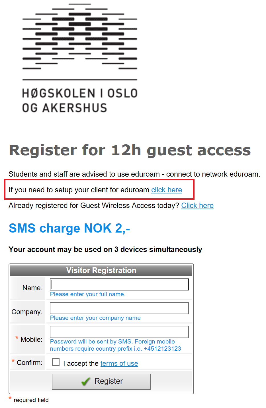Follow the already registered 'Click here' link
Image resolution: width=266 pixels, height=408 pixels.
[x=197, y=206]
